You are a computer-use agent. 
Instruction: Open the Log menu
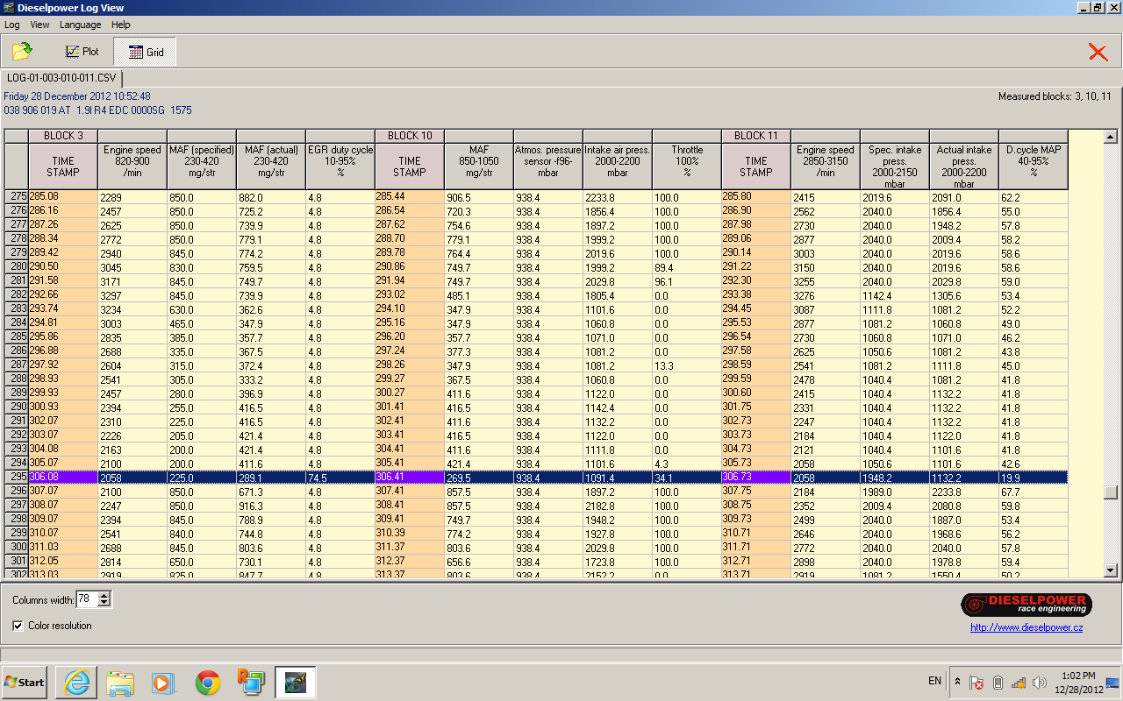[12, 25]
